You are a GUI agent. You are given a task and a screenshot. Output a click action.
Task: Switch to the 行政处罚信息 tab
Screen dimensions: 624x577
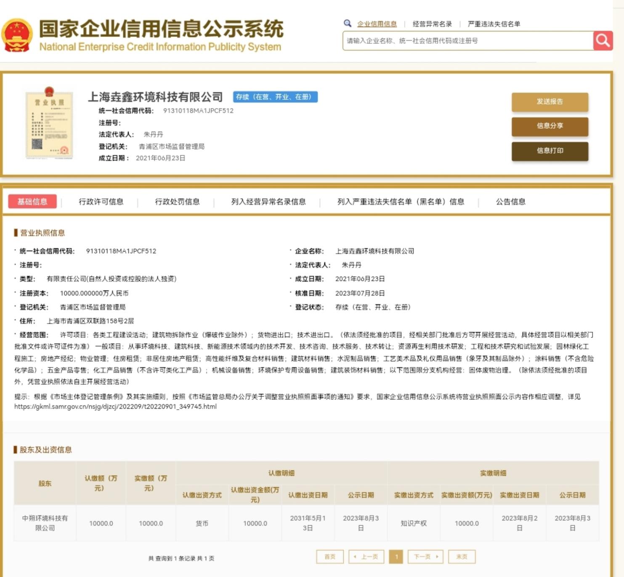click(177, 202)
